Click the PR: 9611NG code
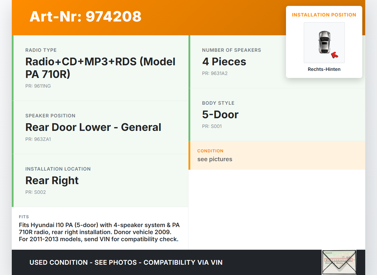Screen dimensions: 377x275 [38, 86]
